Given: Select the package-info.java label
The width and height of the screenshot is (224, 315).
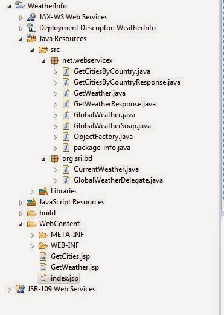Looking at the screenshot, I should click(102, 148).
